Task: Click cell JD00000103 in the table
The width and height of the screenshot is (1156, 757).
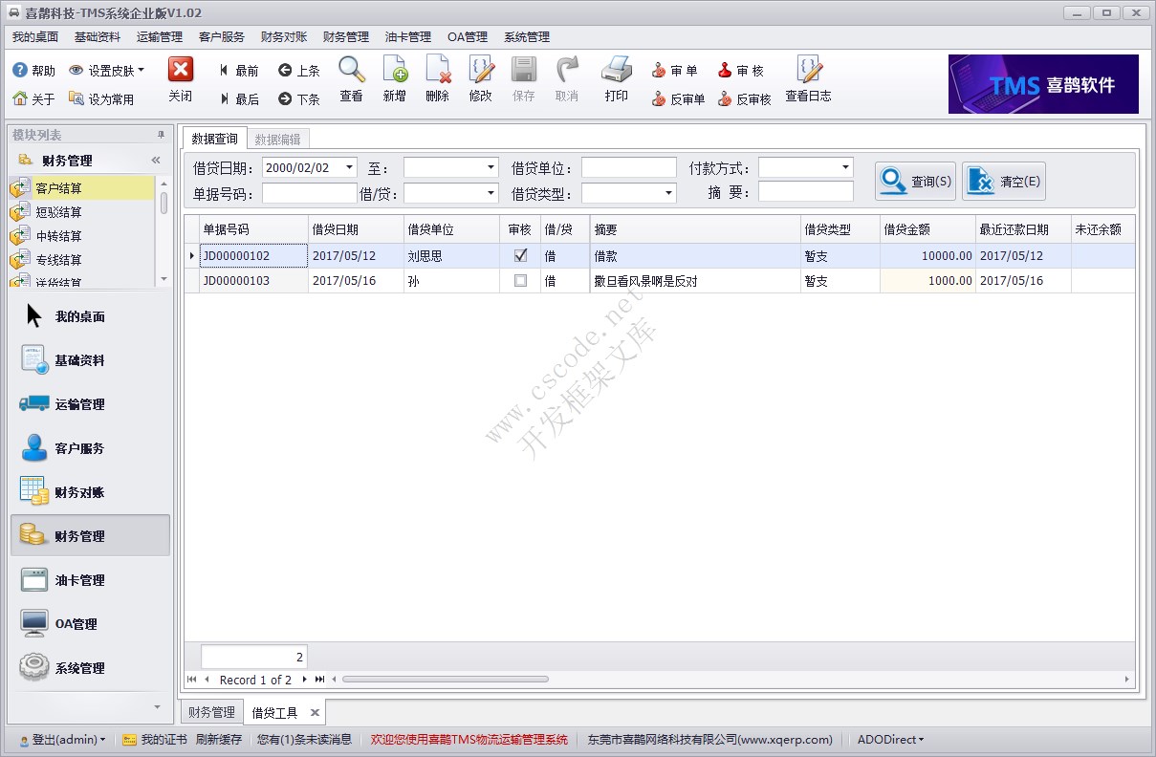Action: coord(253,281)
